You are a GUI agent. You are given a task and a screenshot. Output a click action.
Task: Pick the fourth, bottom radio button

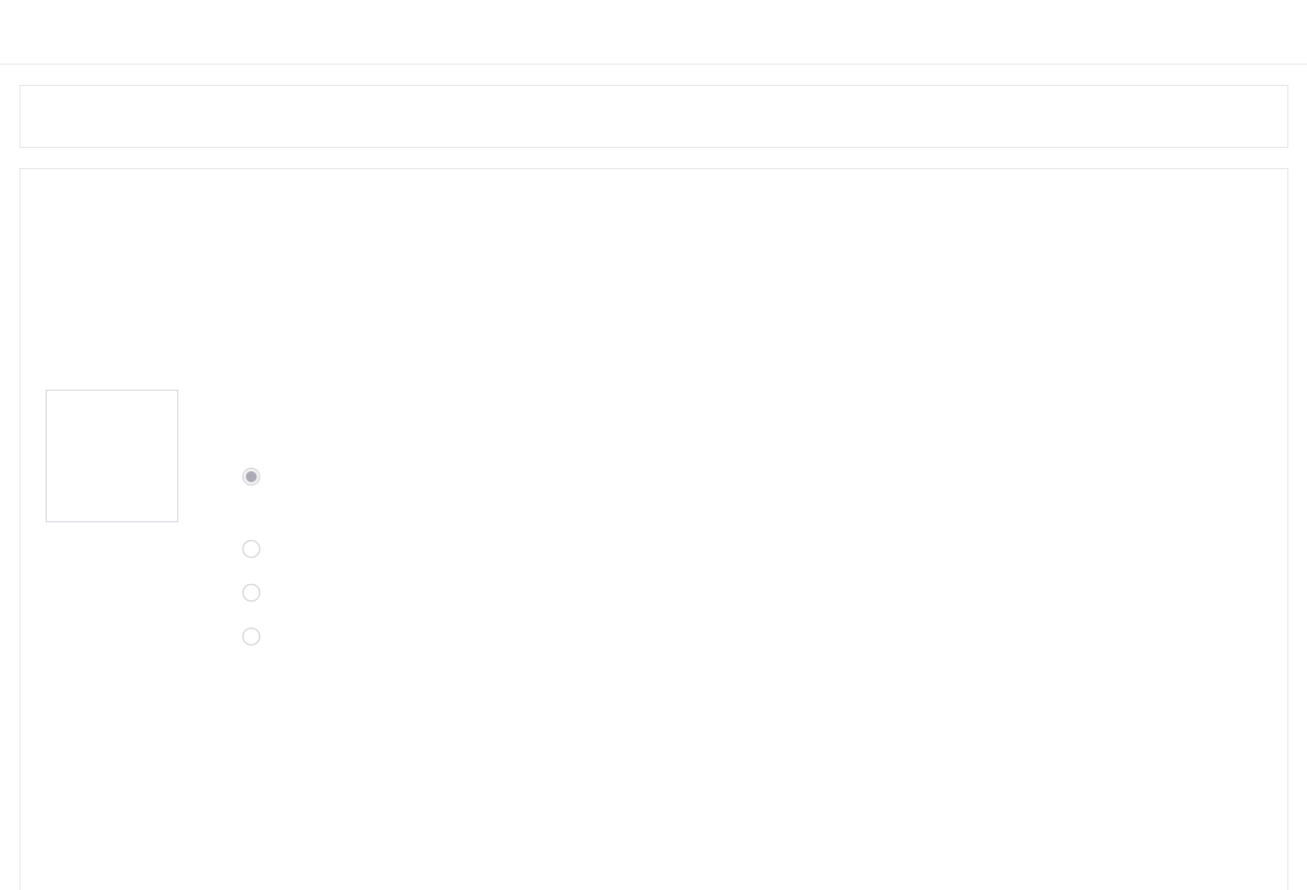pos(251,636)
